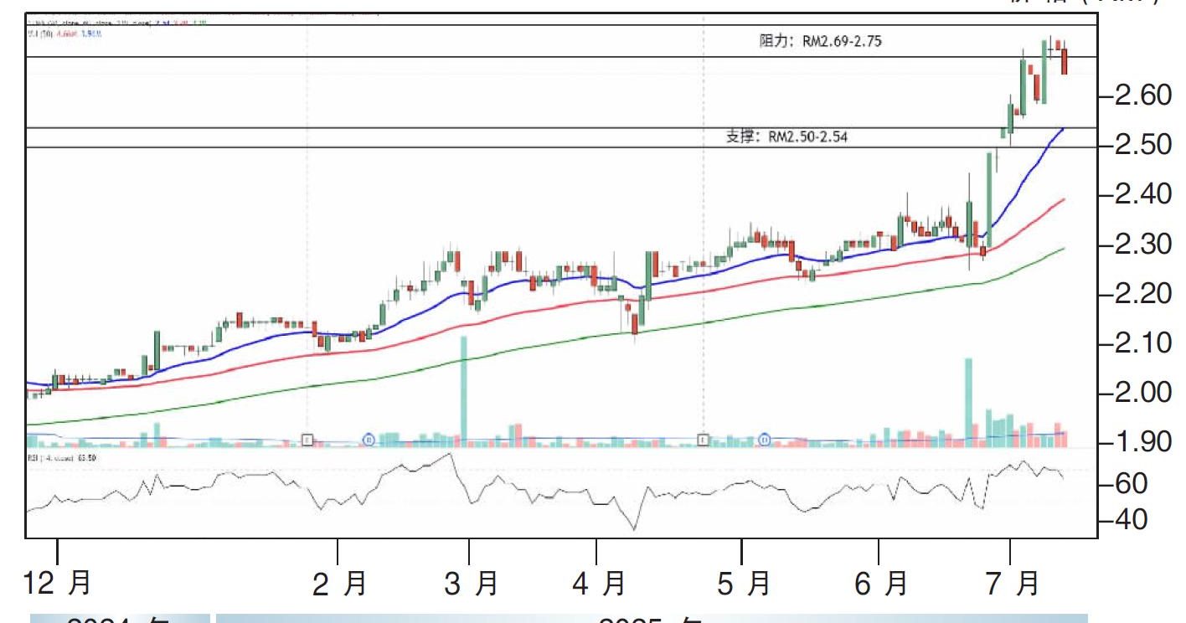Select the 4月 date axis label
The height and width of the screenshot is (623, 1186).
click(598, 584)
